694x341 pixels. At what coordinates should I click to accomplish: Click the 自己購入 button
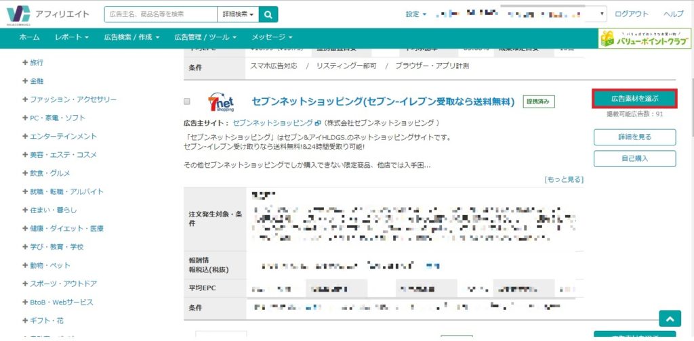coord(634,158)
